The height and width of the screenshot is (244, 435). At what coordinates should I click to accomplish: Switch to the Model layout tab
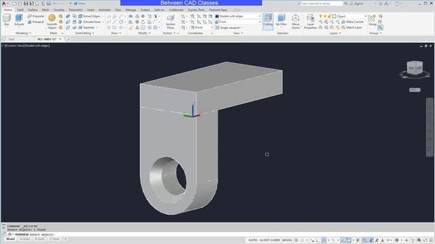point(11,239)
